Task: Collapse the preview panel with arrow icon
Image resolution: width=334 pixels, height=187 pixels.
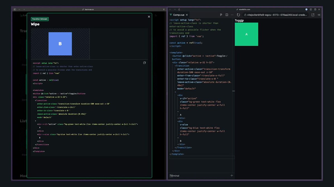Action: point(319,15)
